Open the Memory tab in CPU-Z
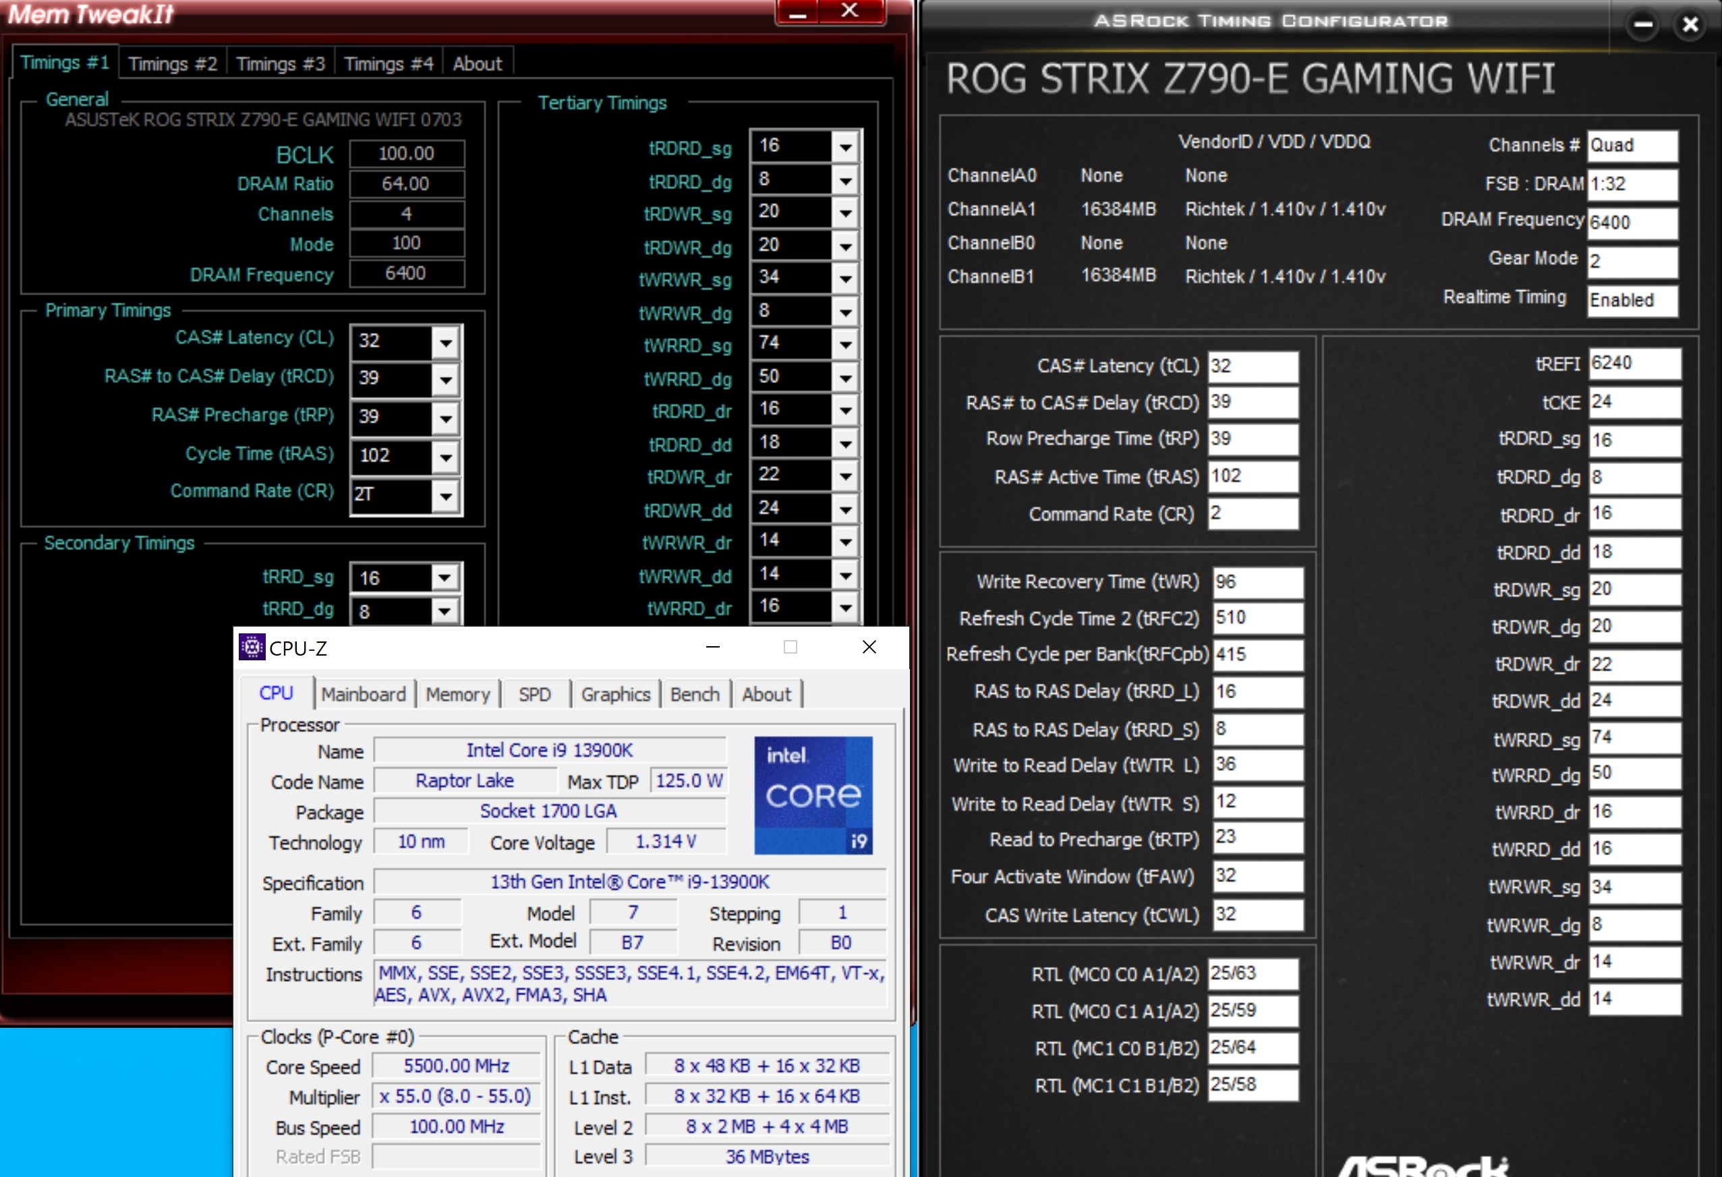The height and width of the screenshot is (1177, 1722). 457,695
